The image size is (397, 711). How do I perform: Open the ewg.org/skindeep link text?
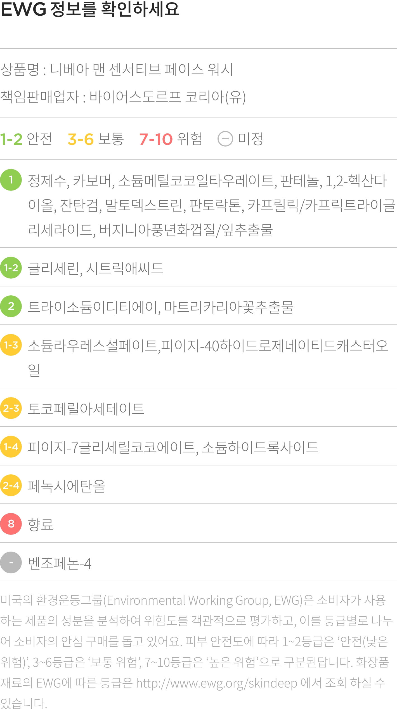coord(216,683)
